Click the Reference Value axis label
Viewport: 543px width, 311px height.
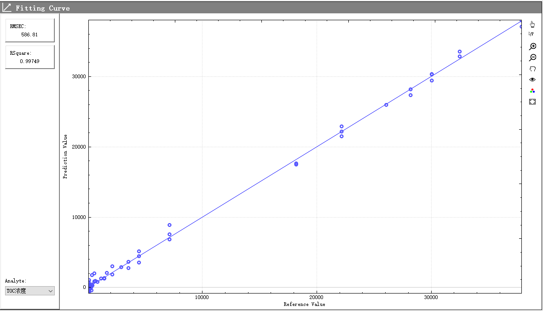pos(304,304)
